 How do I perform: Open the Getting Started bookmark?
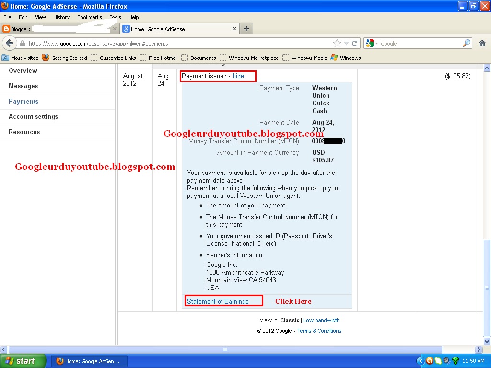(x=65, y=58)
